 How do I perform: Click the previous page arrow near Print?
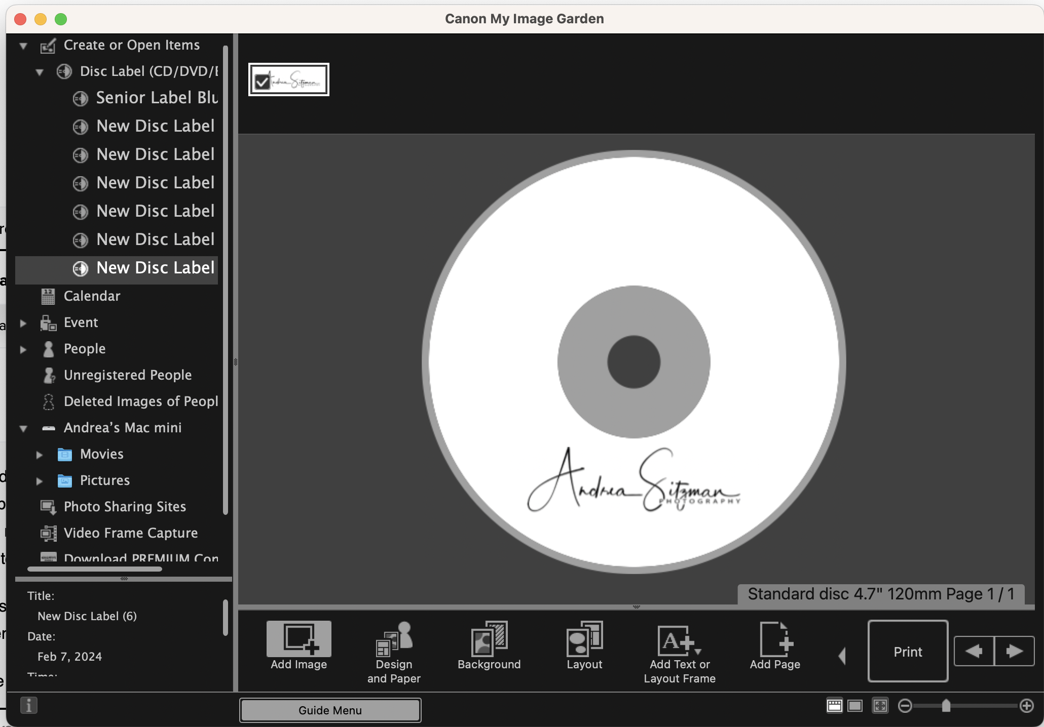pos(973,652)
